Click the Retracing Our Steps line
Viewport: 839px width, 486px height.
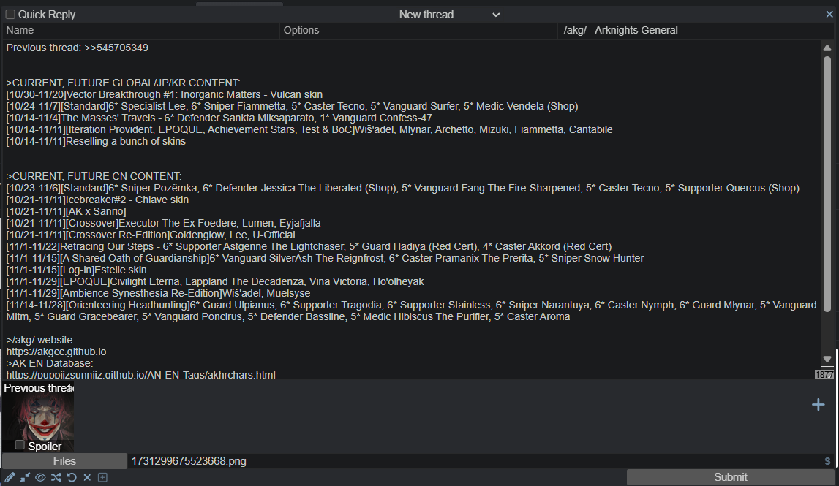pyautogui.click(x=309, y=246)
